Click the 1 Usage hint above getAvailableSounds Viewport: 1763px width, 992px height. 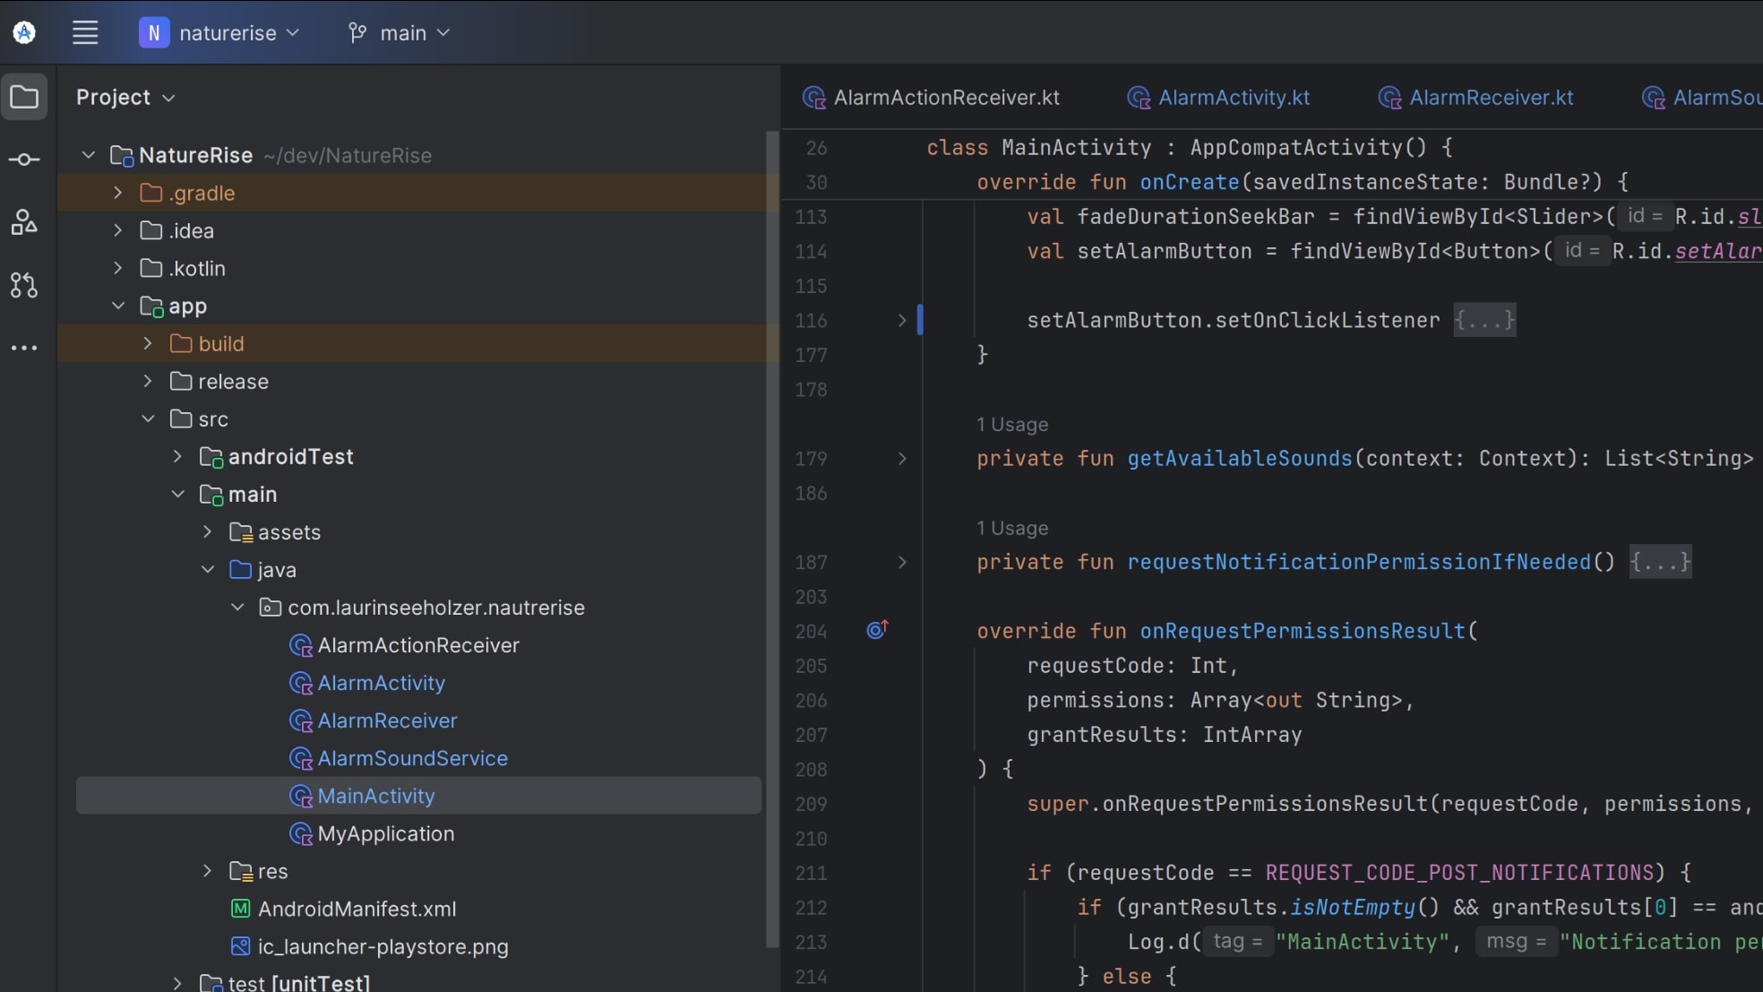[1012, 425]
